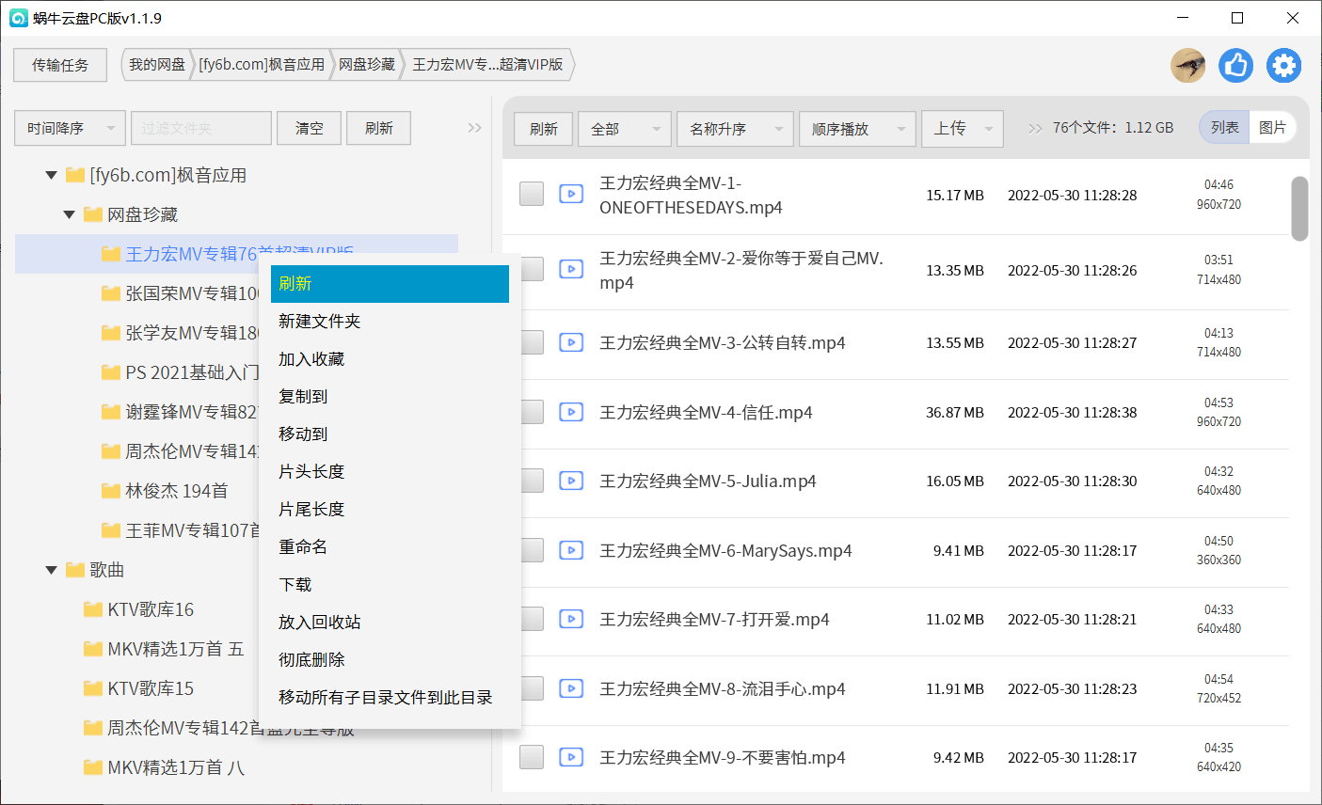Click video icon for 不要害怕.mp4
The height and width of the screenshot is (805, 1322).
pyautogui.click(x=571, y=757)
